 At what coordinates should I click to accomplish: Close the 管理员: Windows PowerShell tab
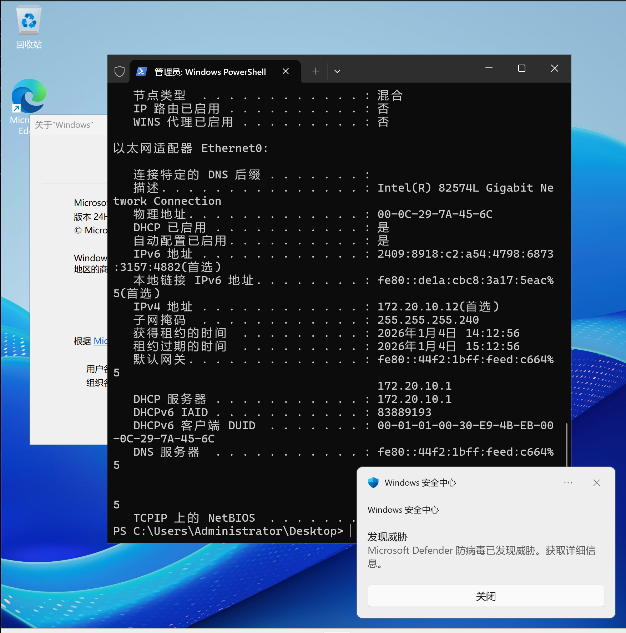pos(286,71)
